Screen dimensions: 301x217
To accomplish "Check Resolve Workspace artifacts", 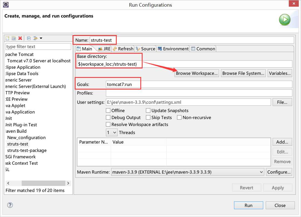I will click(108, 124).
